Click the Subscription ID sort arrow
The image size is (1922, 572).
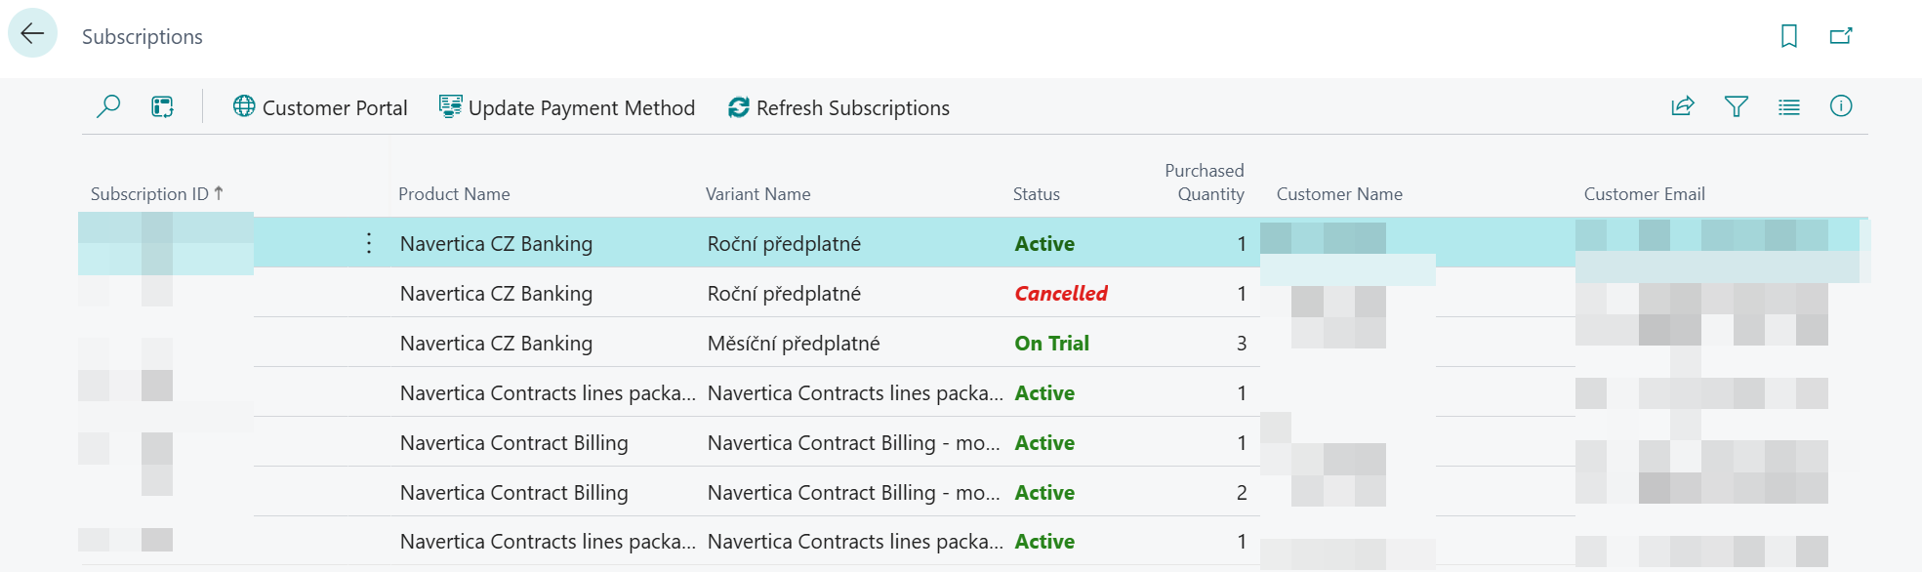221,192
